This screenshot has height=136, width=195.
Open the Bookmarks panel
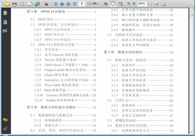coord(5,22)
